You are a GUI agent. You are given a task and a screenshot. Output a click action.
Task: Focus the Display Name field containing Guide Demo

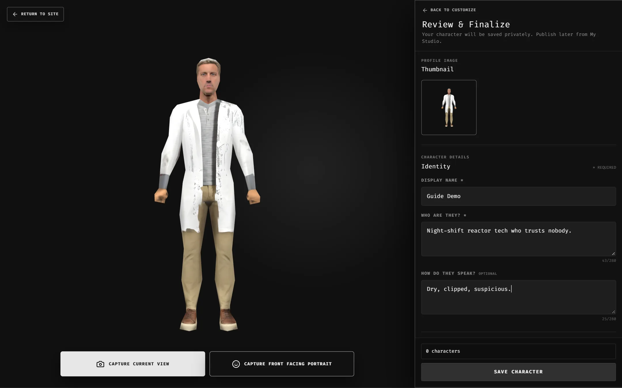[518, 196]
